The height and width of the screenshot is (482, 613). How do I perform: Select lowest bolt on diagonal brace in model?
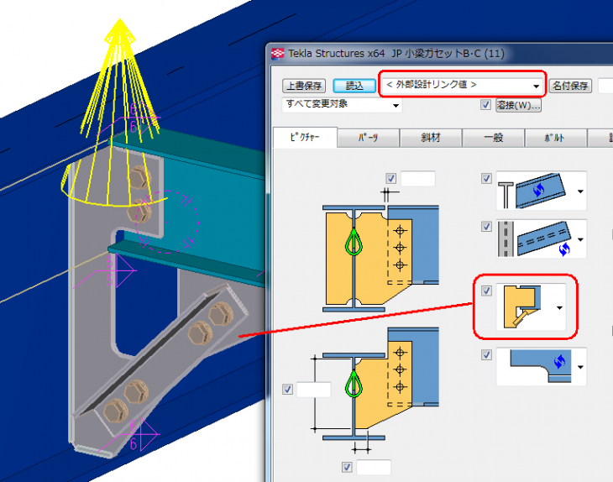116,411
